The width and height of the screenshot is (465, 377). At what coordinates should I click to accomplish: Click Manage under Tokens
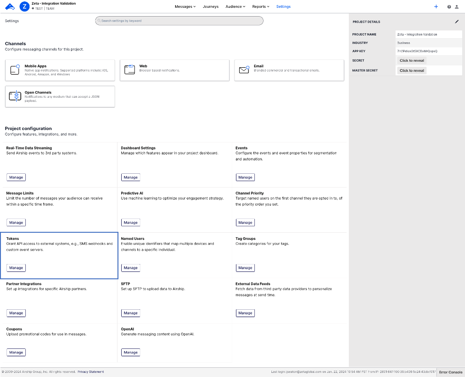(16, 268)
